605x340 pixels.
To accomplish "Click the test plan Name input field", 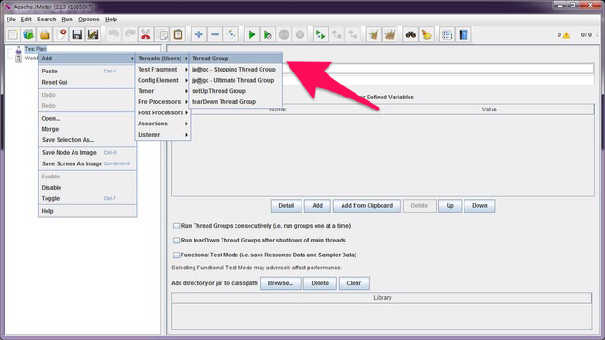I will coord(439,69).
